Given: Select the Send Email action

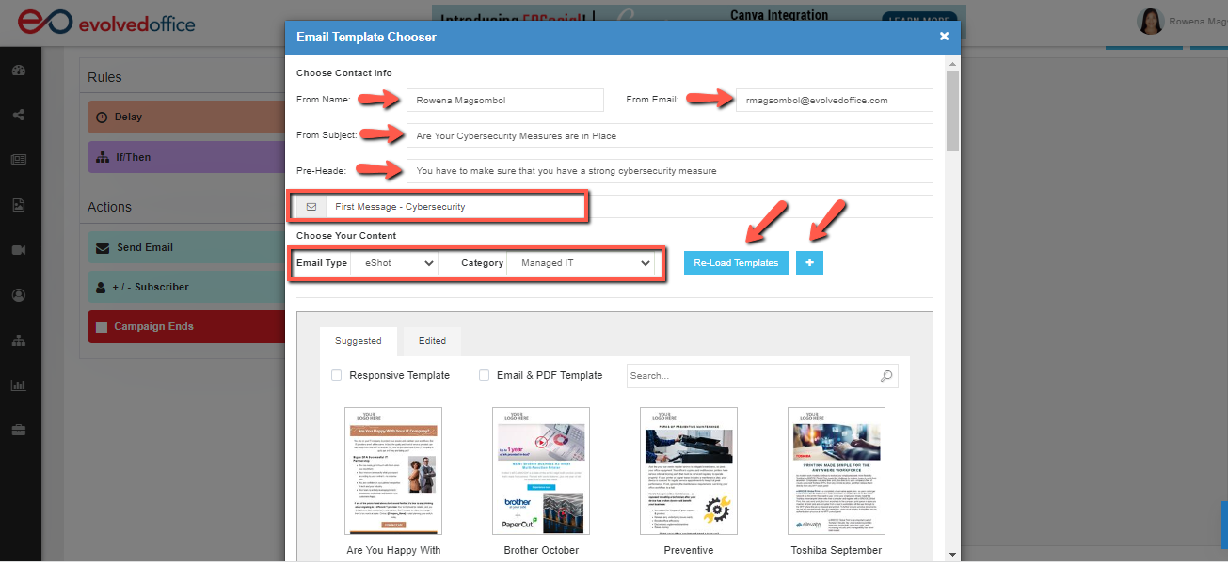Looking at the screenshot, I should tap(186, 247).
